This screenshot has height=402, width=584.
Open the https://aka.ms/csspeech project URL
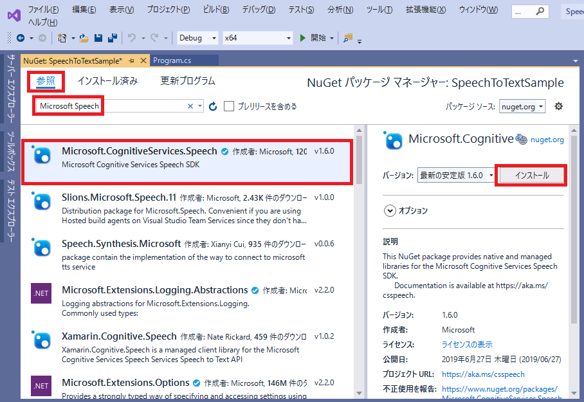pos(483,374)
